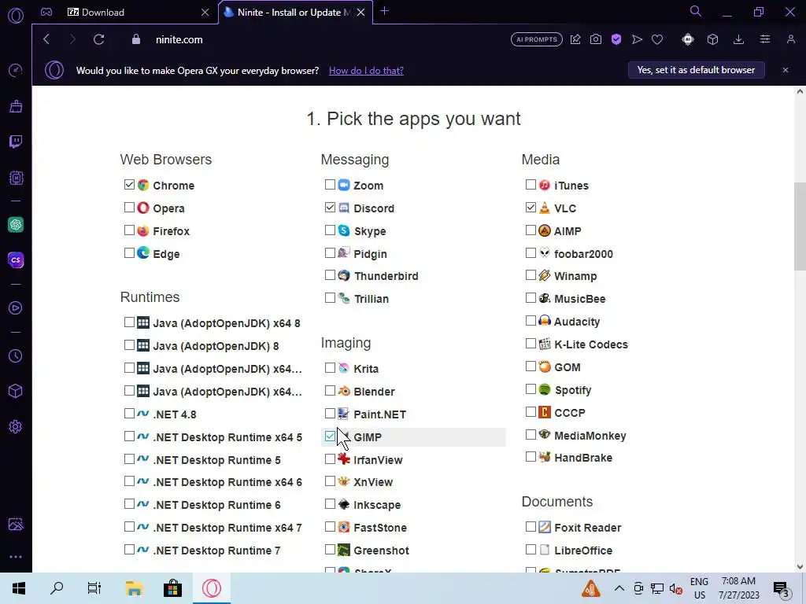Click the reload page button
Image resolution: width=806 pixels, height=604 pixels.
coord(98,39)
